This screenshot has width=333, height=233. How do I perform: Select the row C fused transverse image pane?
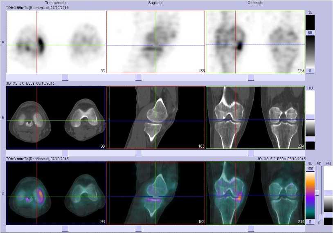coord(56,193)
